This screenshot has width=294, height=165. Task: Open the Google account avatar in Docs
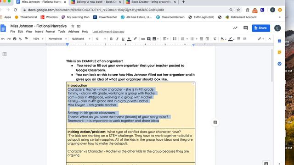277,28
